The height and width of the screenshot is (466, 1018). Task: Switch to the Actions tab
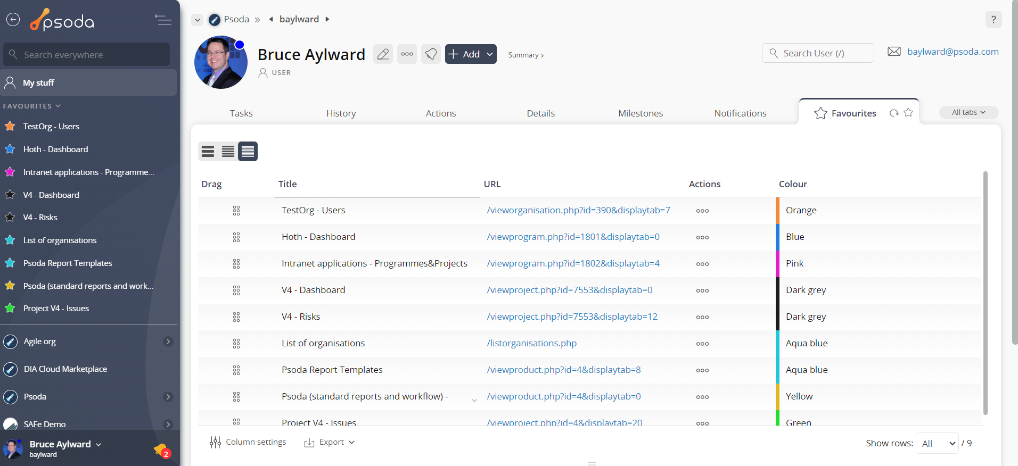click(x=441, y=113)
